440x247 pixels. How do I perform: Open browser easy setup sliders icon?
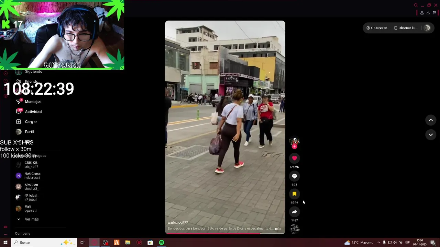pos(434,13)
